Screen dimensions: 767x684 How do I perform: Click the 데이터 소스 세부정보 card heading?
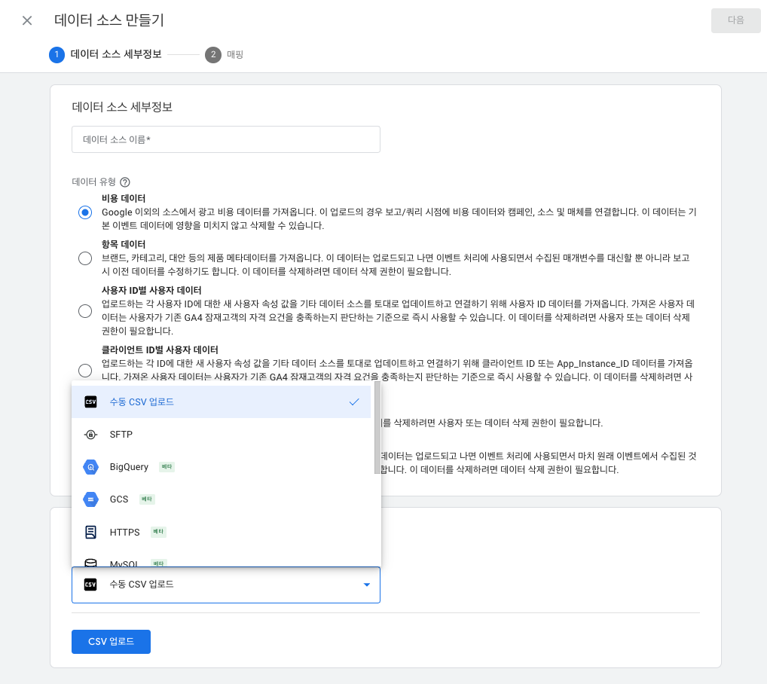click(x=122, y=107)
